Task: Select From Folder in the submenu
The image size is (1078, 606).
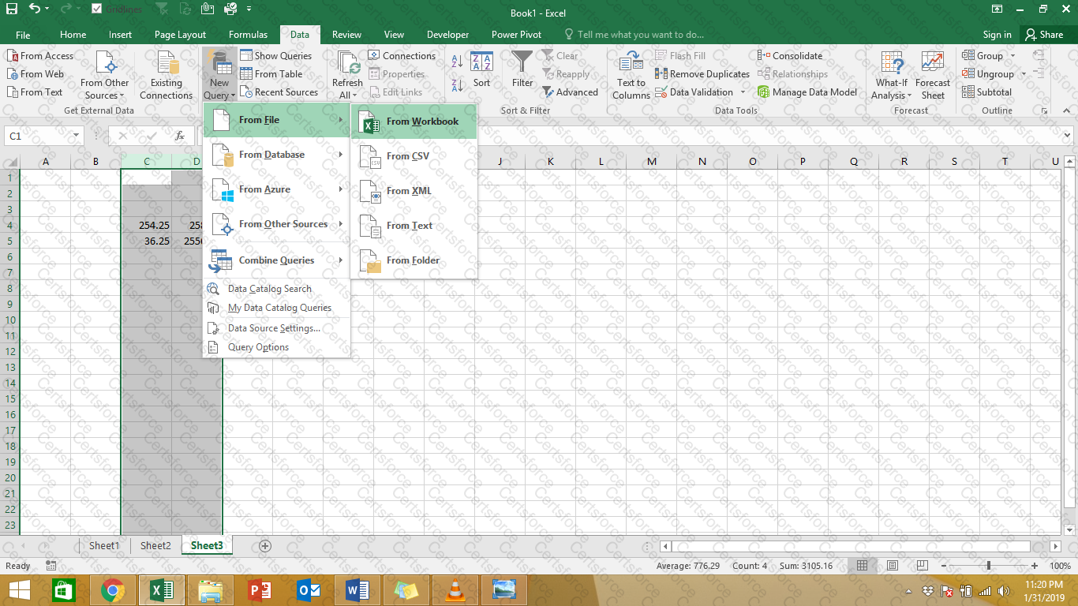Action: (x=414, y=260)
